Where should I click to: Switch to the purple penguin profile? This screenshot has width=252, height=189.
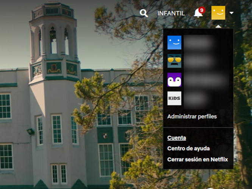(174, 80)
